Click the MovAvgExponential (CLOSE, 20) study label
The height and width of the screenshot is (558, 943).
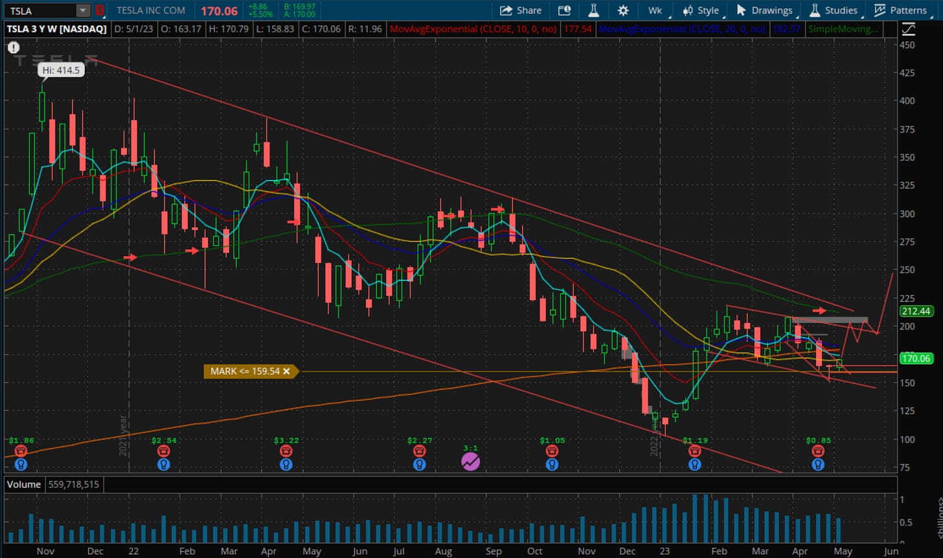click(x=682, y=29)
